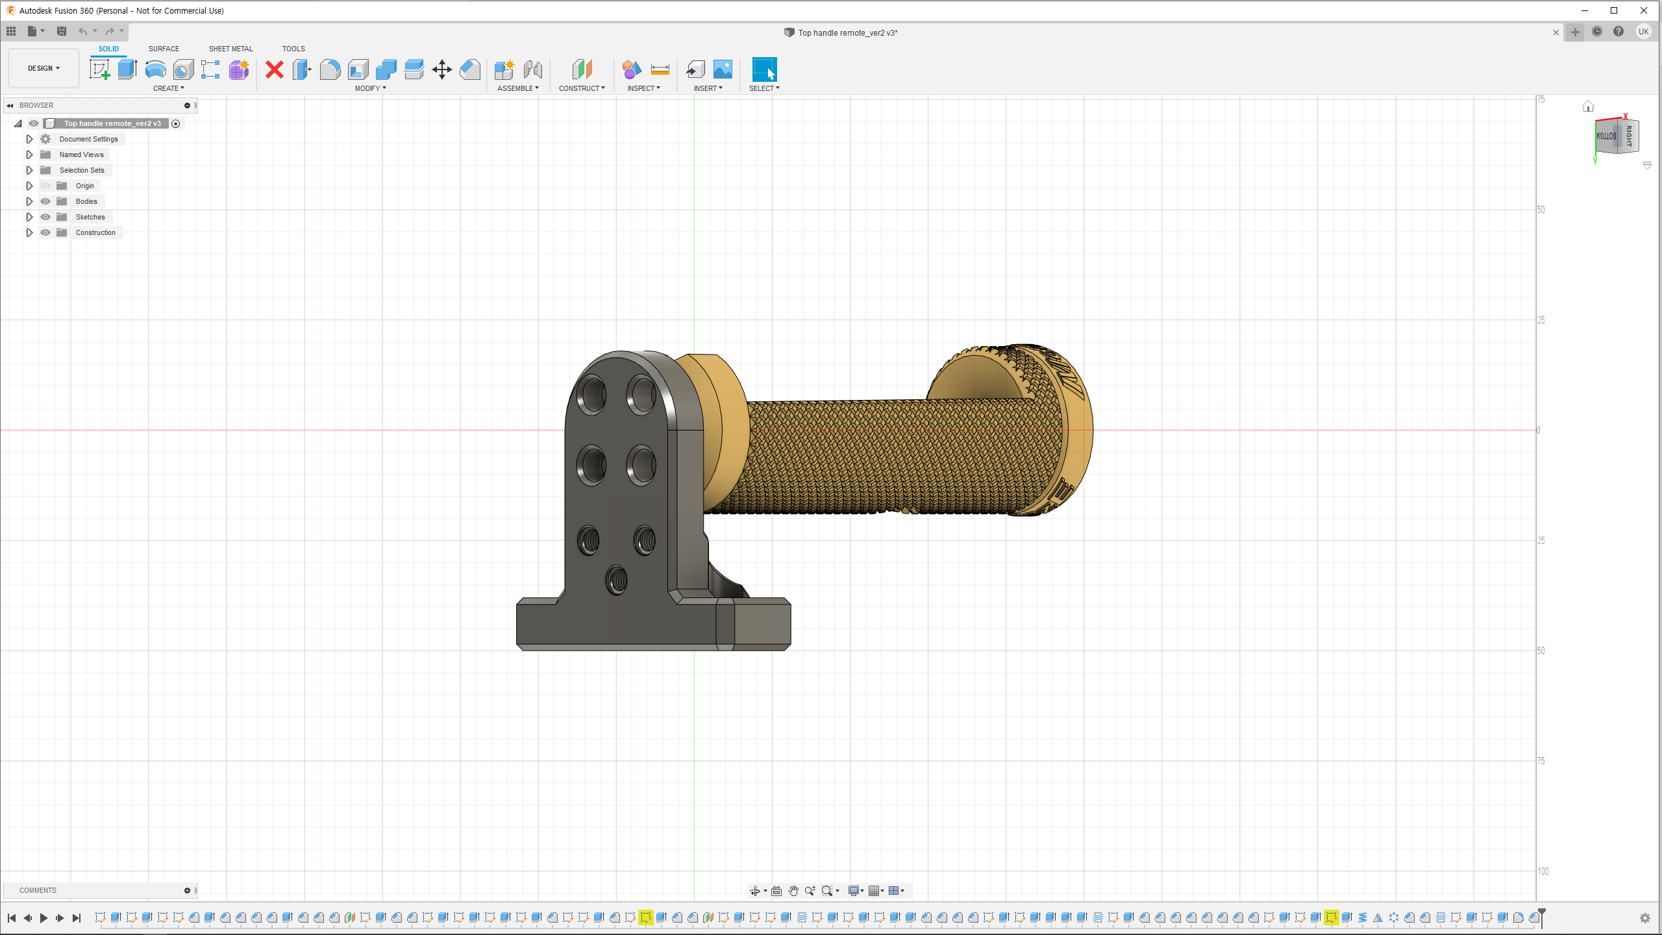Toggle visibility eye of Sketches folder
The image size is (1662, 935).
pos(45,217)
